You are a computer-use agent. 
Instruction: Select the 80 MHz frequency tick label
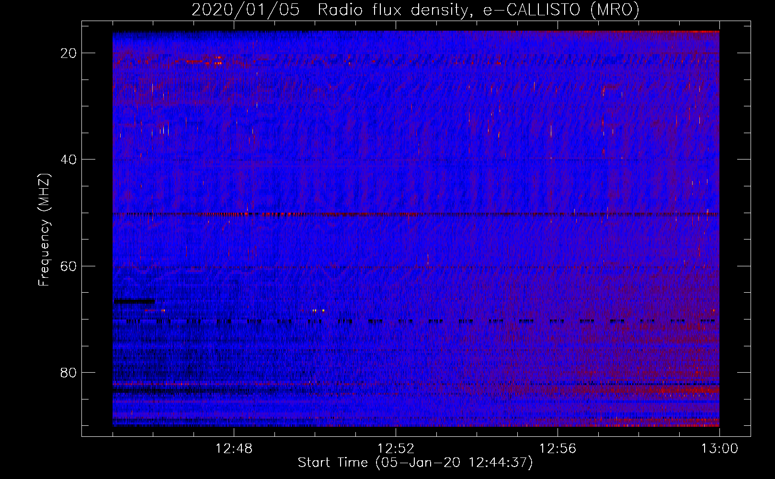click(x=69, y=372)
